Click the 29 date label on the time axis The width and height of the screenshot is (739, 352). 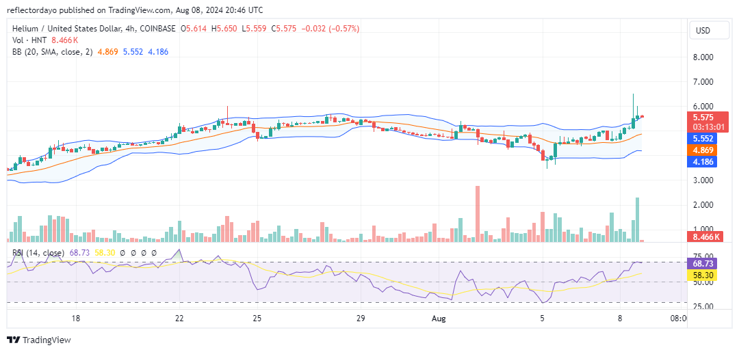(360, 319)
